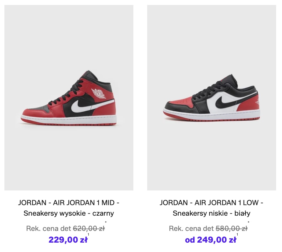Click the asterisk footnote after 620,00 zł

pos(106,222)
